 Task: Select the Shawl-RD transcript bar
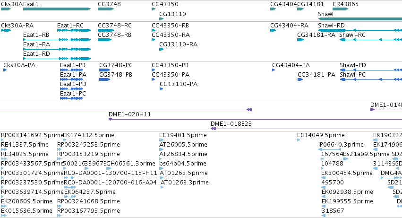(331, 30)
